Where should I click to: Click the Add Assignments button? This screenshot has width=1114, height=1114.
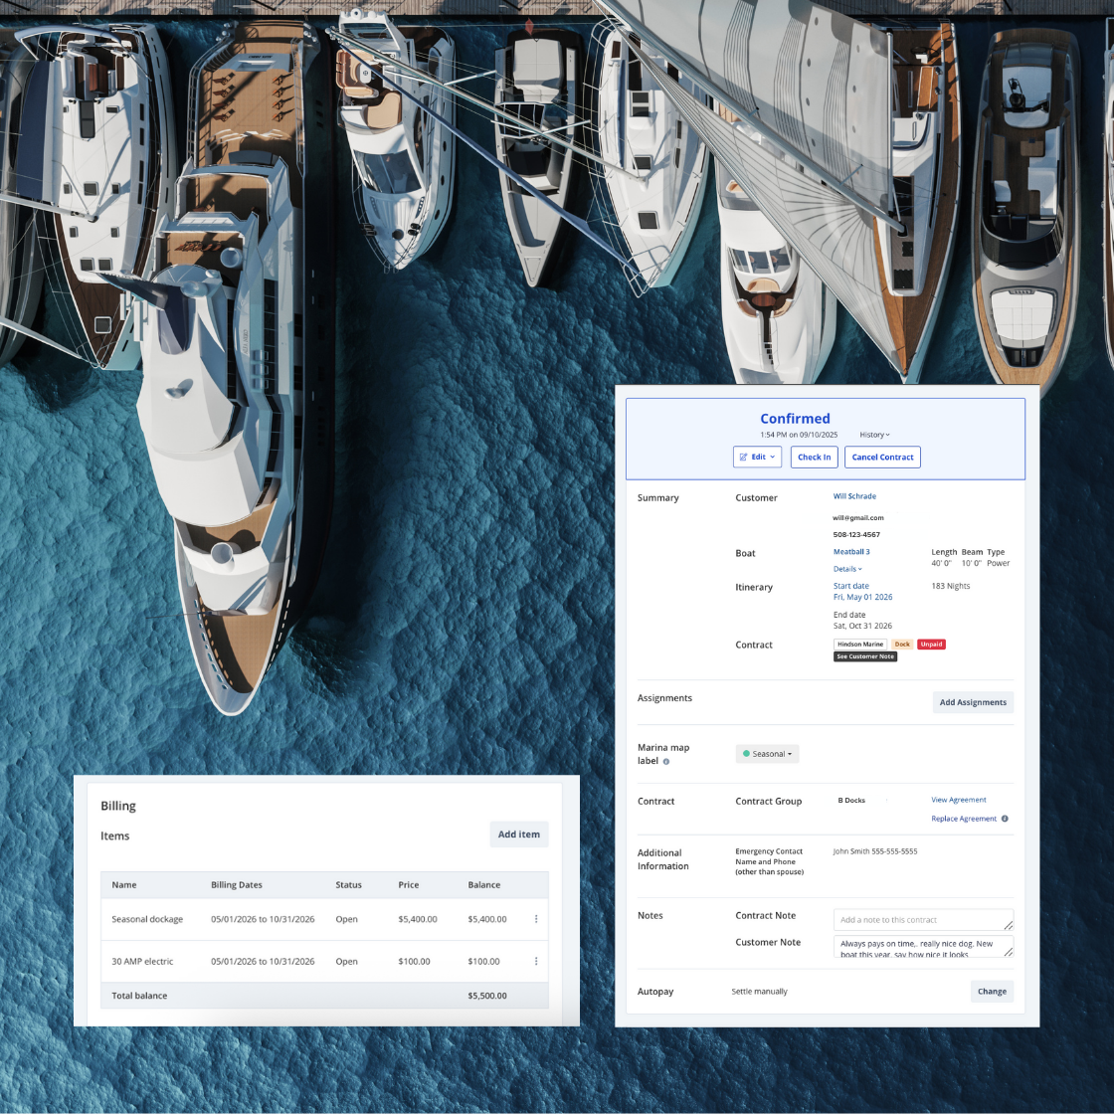[973, 702]
